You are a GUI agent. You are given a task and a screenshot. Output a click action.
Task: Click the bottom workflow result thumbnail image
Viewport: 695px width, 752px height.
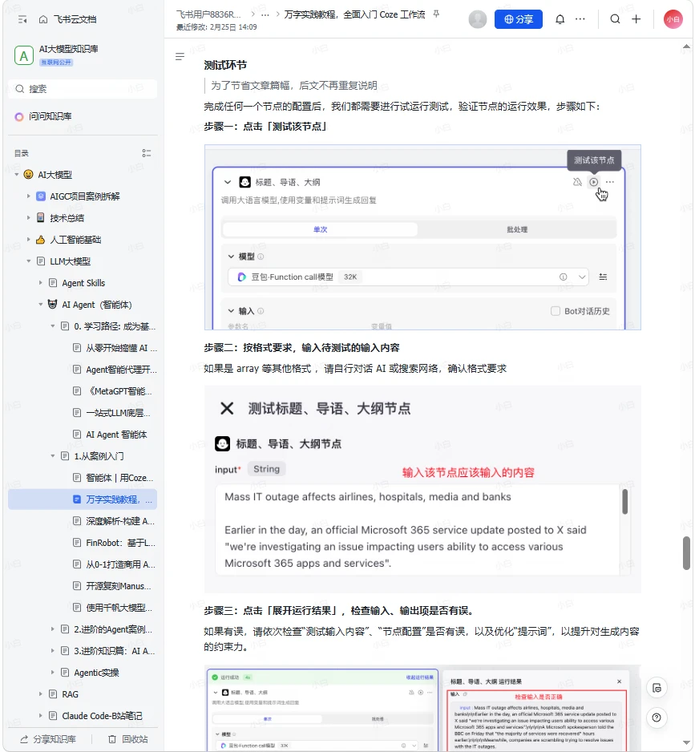pyautogui.click(x=422, y=708)
